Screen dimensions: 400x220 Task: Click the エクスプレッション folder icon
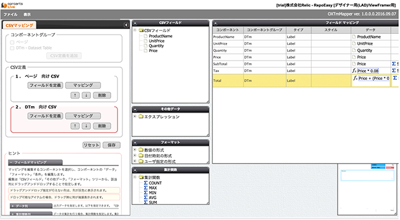click(141, 116)
